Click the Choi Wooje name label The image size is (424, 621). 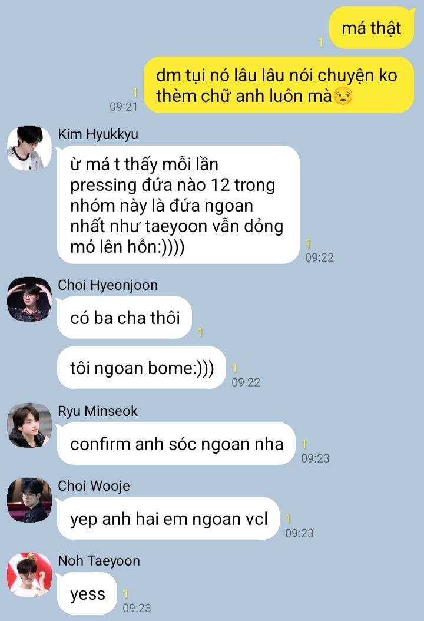[x=94, y=486]
